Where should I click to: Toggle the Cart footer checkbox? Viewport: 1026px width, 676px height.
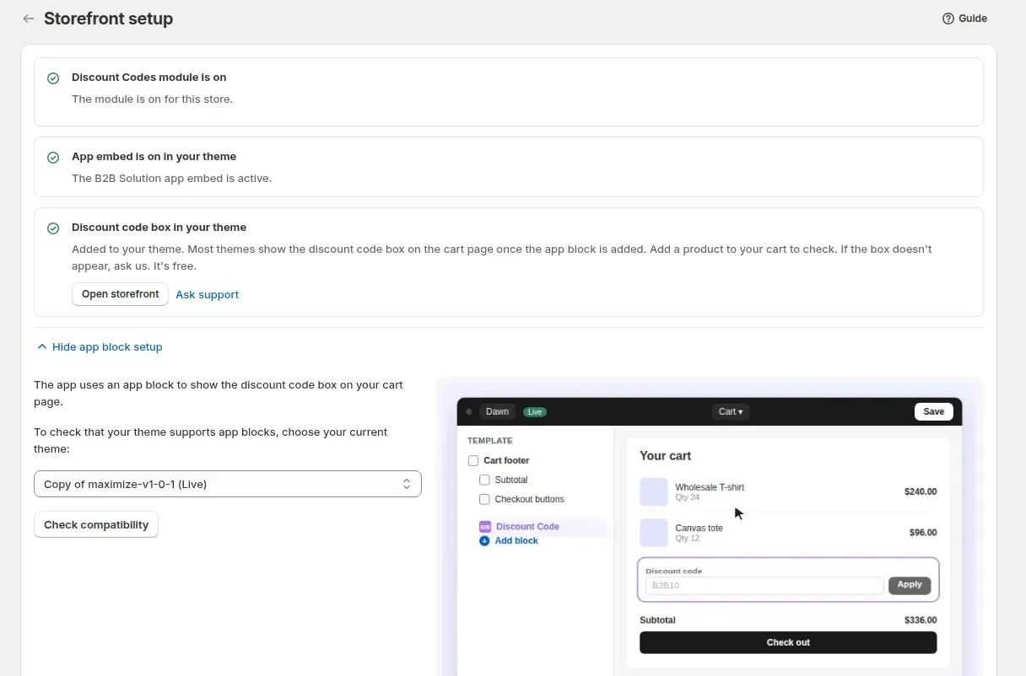[473, 460]
